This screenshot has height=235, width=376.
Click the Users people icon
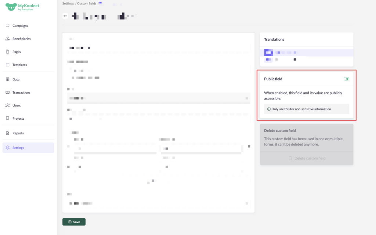tap(8, 105)
